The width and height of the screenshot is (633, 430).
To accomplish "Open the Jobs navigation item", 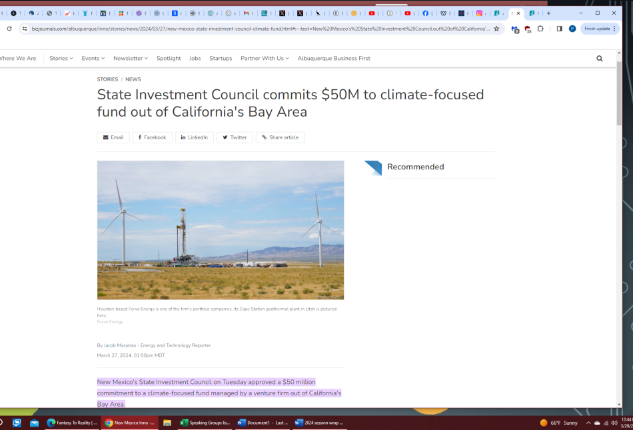I will tap(195, 59).
